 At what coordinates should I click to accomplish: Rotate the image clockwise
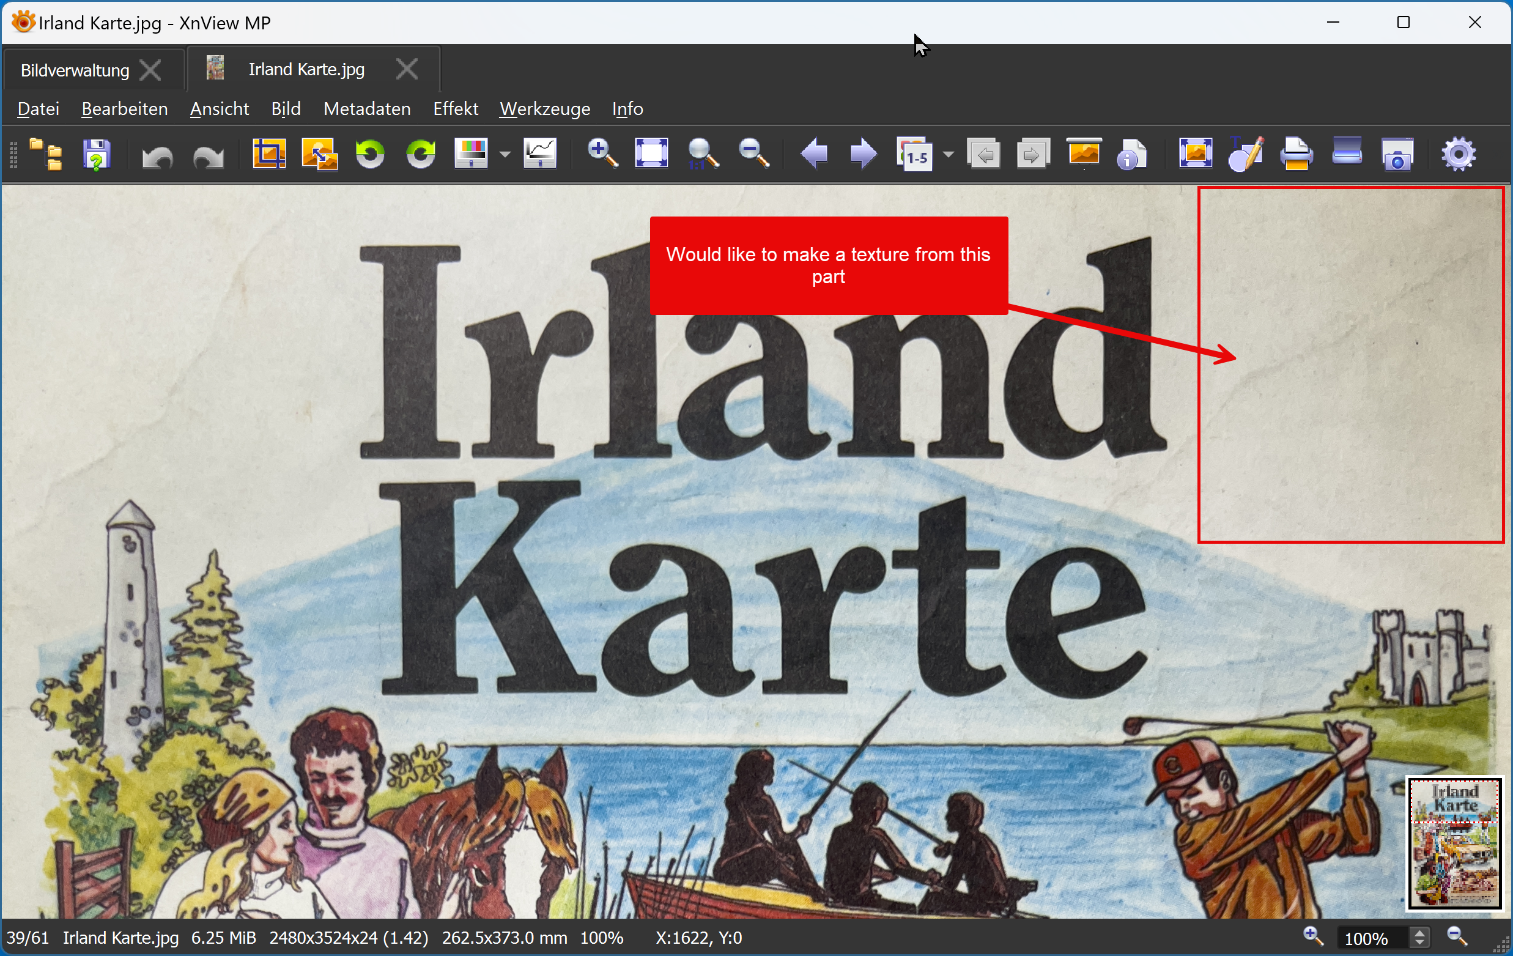[x=420, y=154]
